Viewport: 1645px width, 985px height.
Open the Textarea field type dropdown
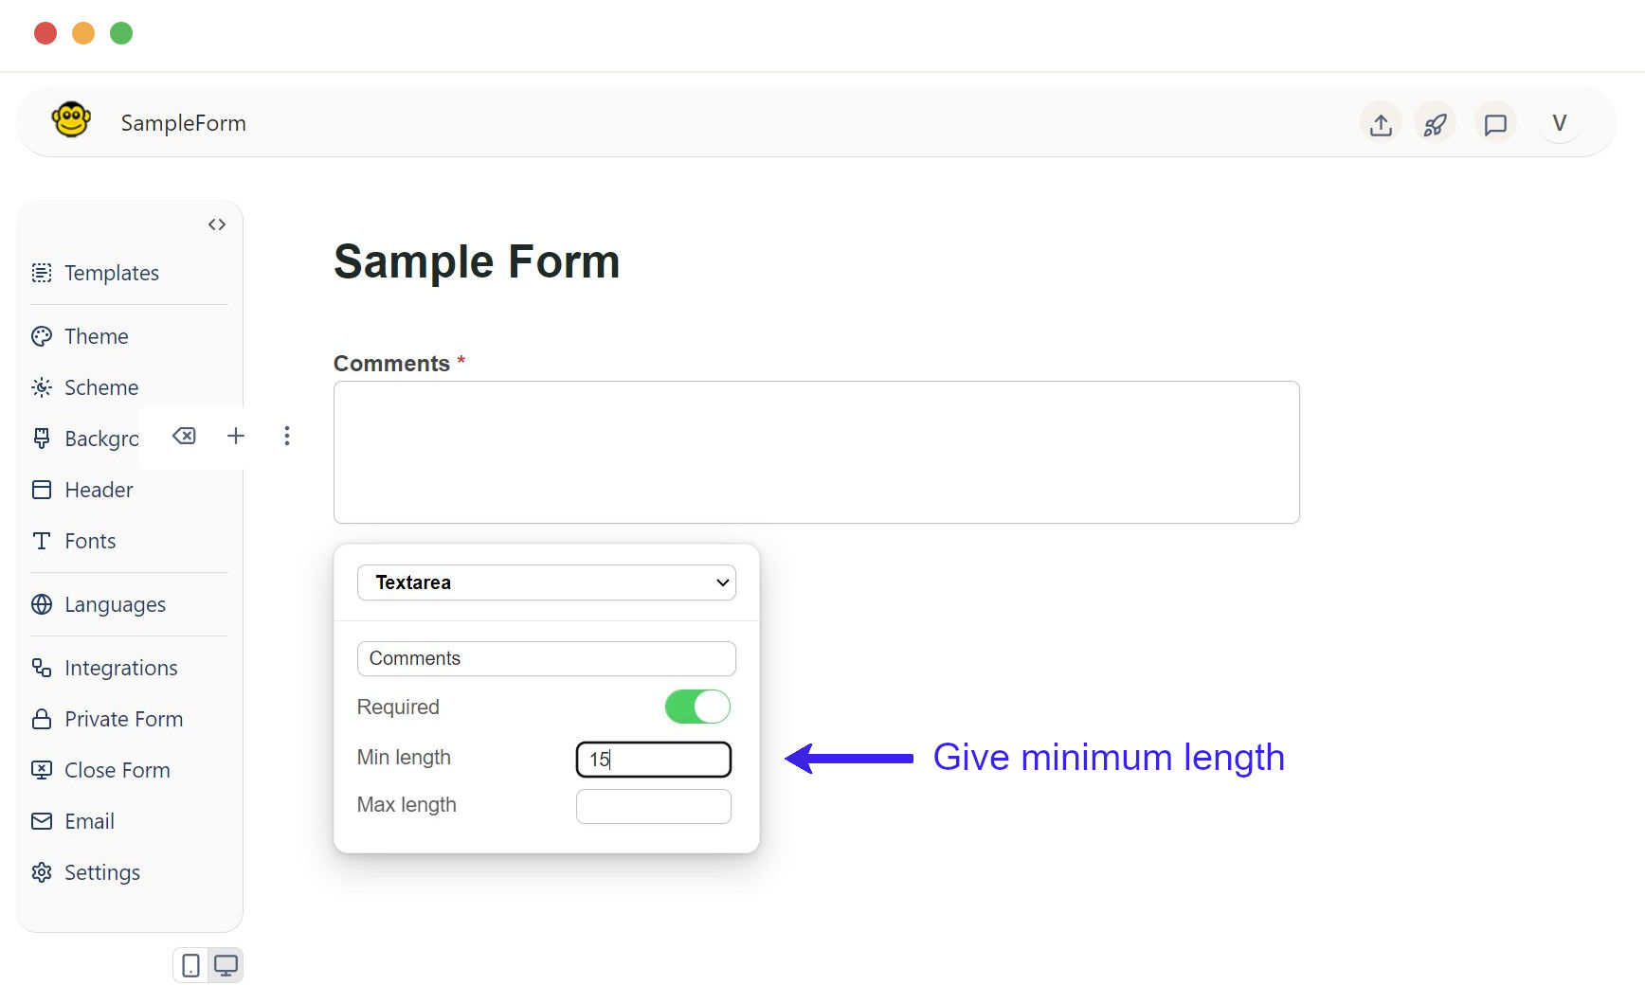coord(547,582)
